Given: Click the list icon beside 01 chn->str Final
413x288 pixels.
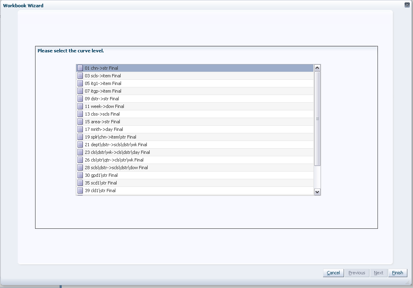Looking at the screenshot, I should [x=80, y=68].
